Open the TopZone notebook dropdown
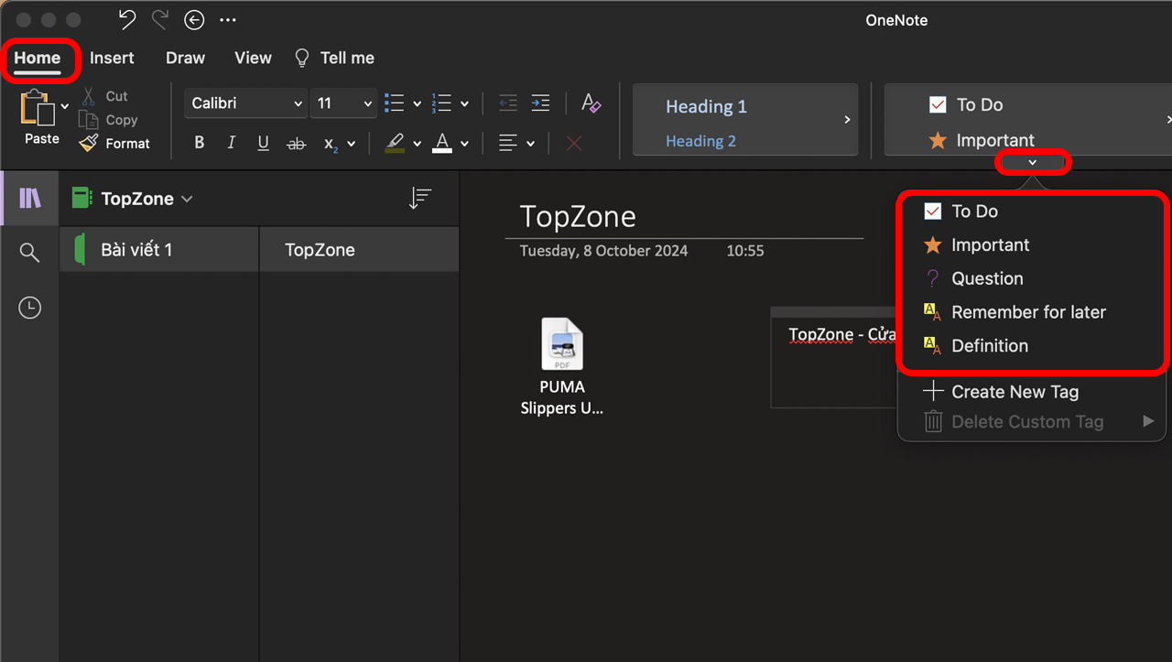 click(x=187, y=199)
